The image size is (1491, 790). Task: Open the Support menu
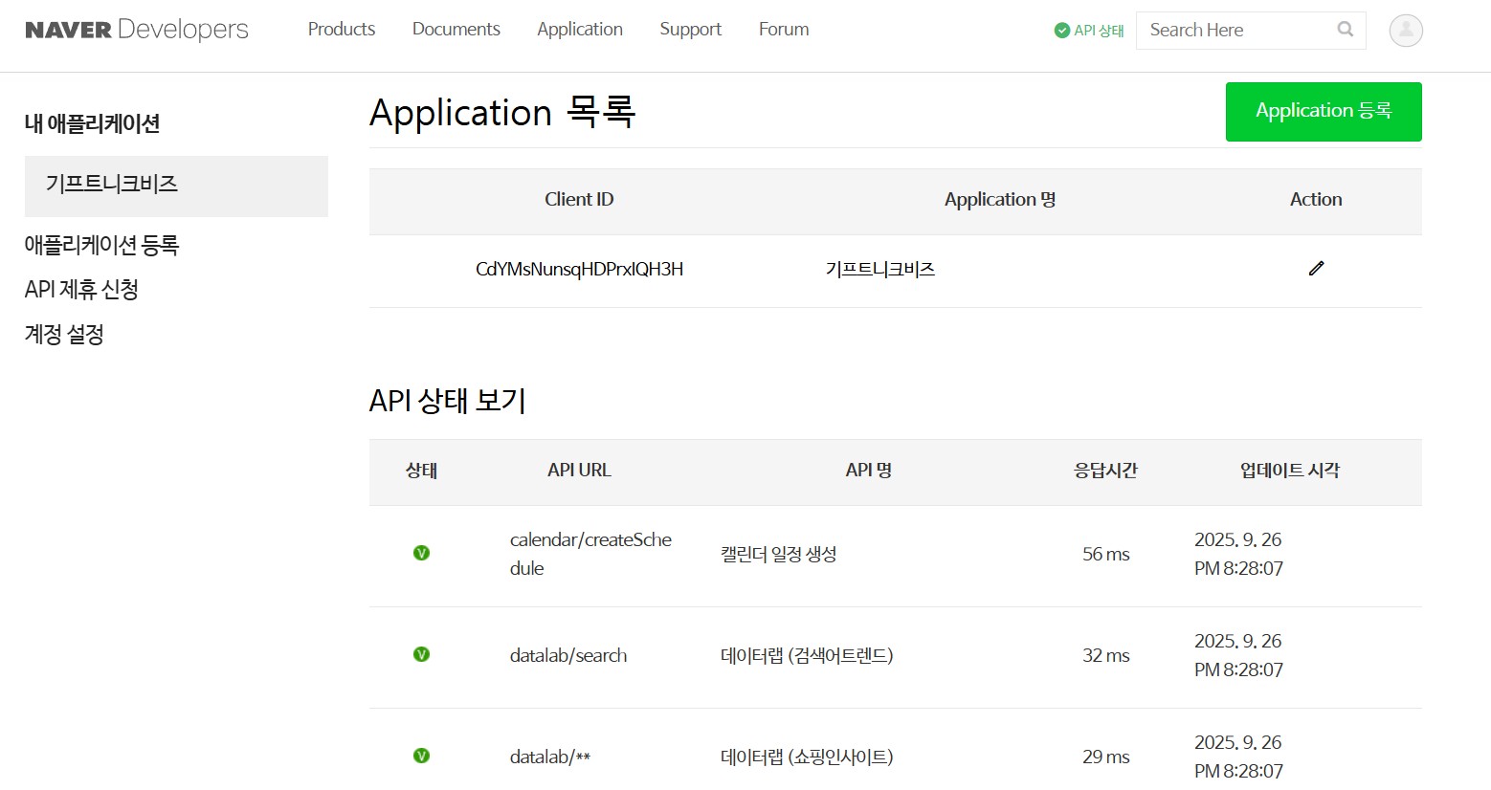(x=690, y=30)
